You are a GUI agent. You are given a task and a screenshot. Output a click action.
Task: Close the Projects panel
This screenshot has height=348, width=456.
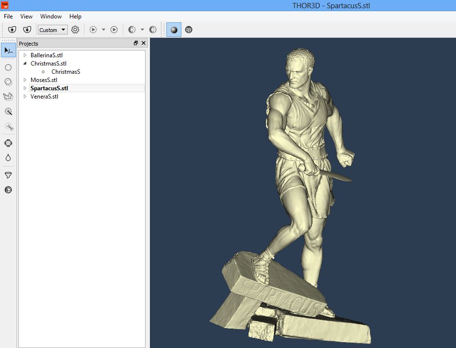143,43
